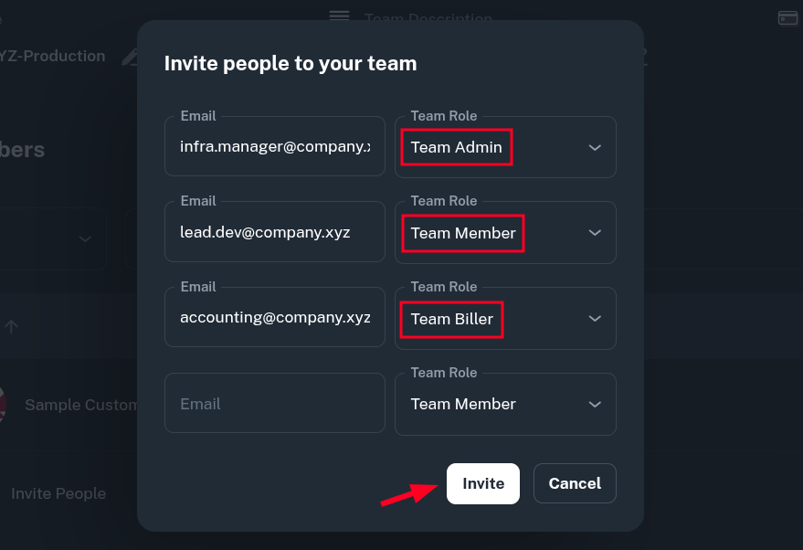Open the dimmed dropdown behind the dialog
This screenshot has height=550, width=803.
[x=84, y=239]
